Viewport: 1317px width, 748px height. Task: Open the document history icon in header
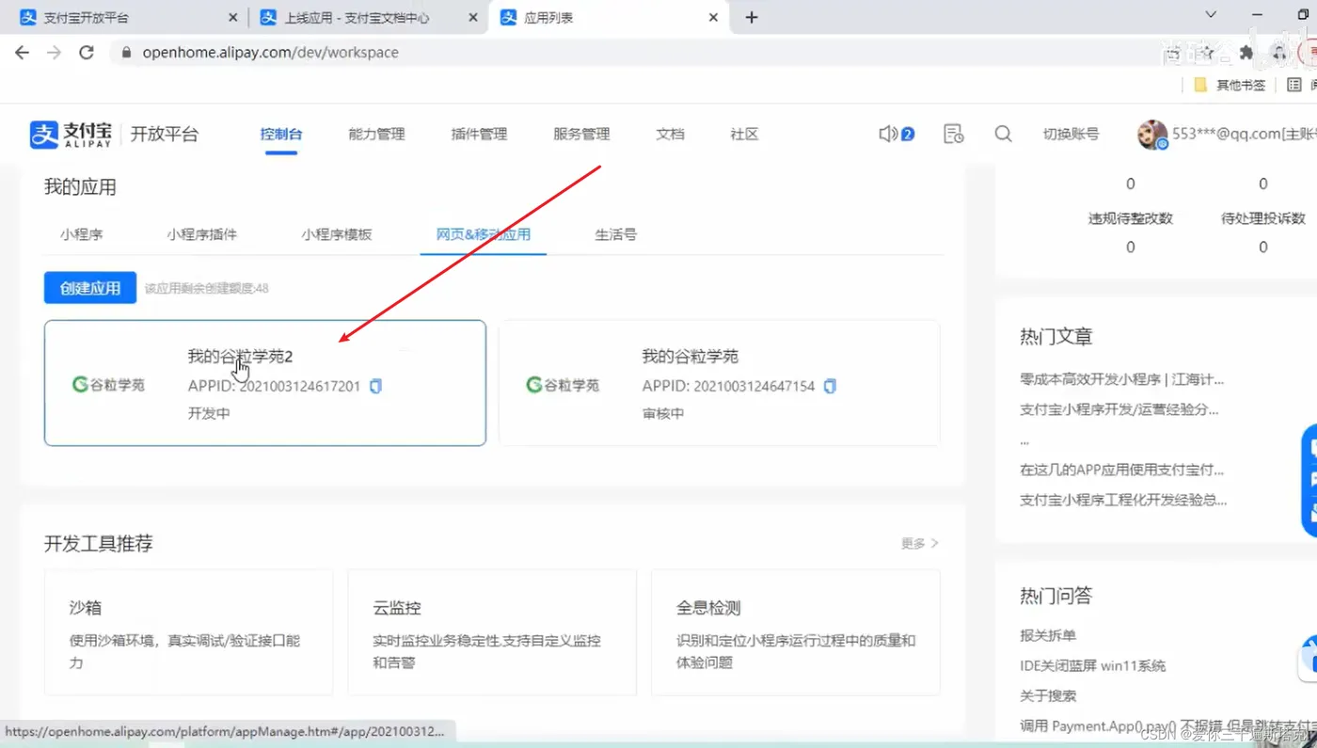click(x=953, y=134)
